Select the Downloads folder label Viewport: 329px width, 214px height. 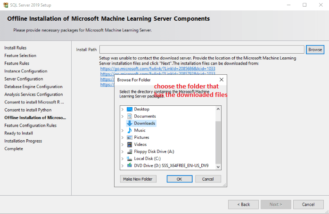point(145,123)
